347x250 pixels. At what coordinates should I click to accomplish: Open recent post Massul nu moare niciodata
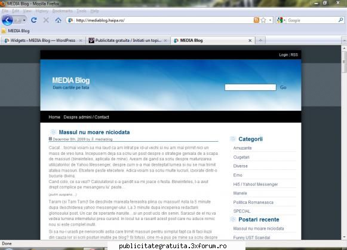(x=259, y=228)
